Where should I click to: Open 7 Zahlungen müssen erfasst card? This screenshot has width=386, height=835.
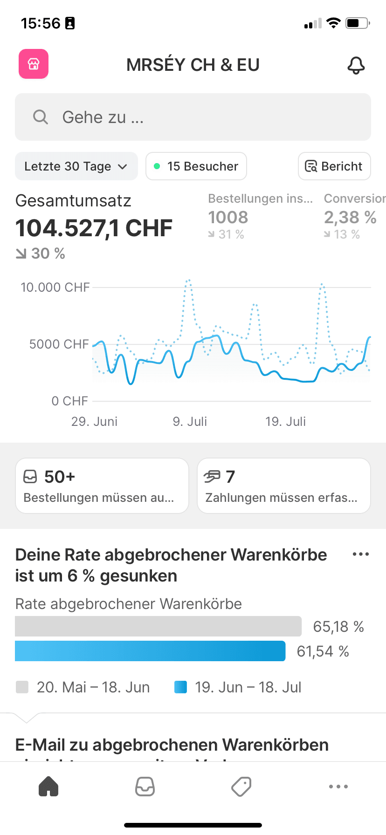coord(284,486)
